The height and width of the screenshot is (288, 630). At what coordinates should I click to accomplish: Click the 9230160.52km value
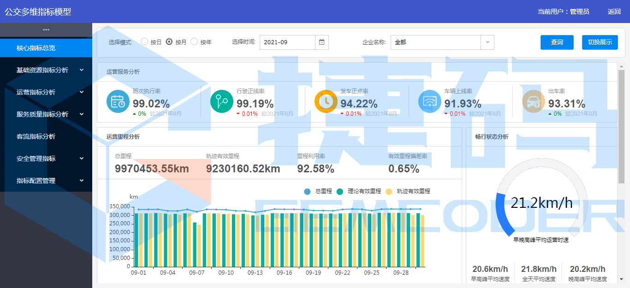click(243, 169)
